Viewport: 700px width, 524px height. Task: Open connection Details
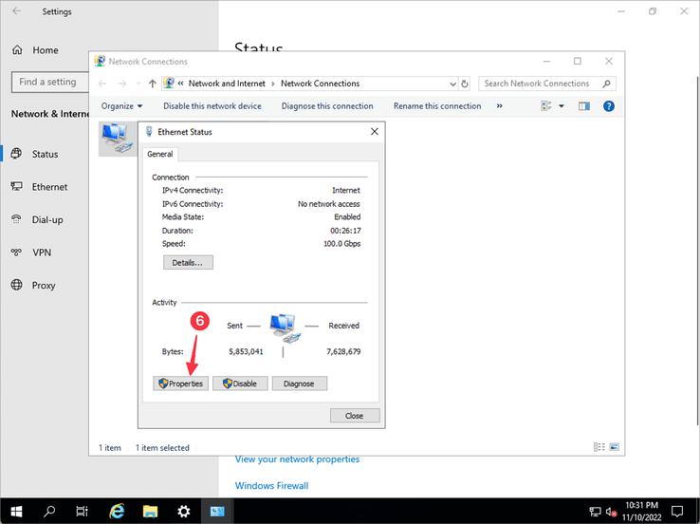coord(188,262)
